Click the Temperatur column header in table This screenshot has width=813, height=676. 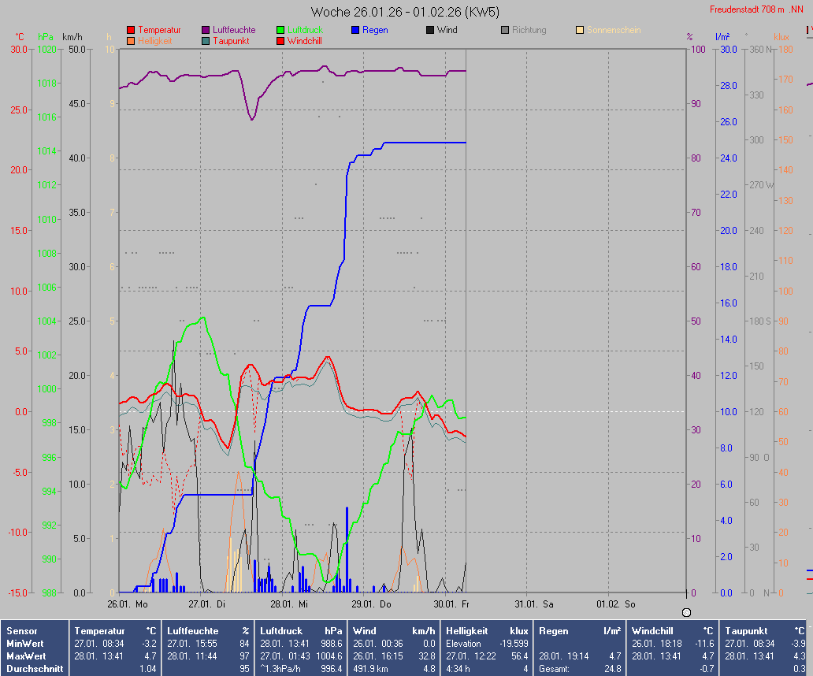coord(99,631)
